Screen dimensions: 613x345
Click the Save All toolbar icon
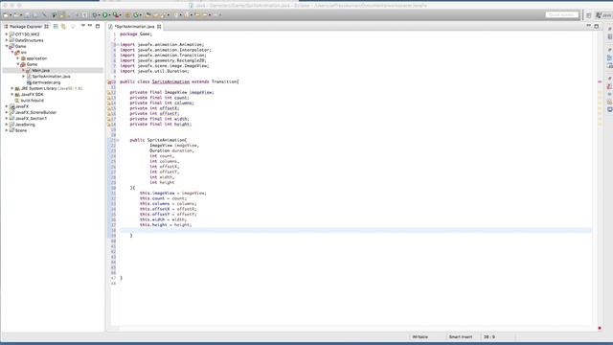point(35,15)
